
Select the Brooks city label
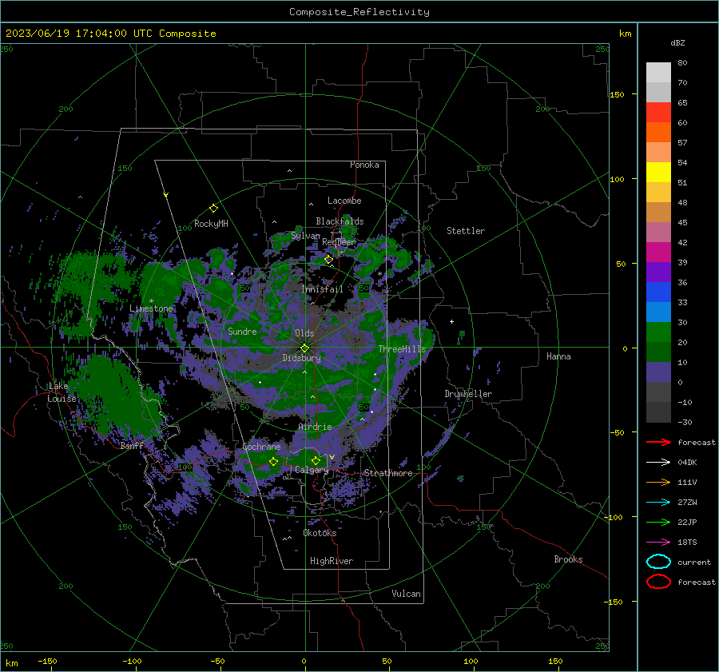coord(568,559)
